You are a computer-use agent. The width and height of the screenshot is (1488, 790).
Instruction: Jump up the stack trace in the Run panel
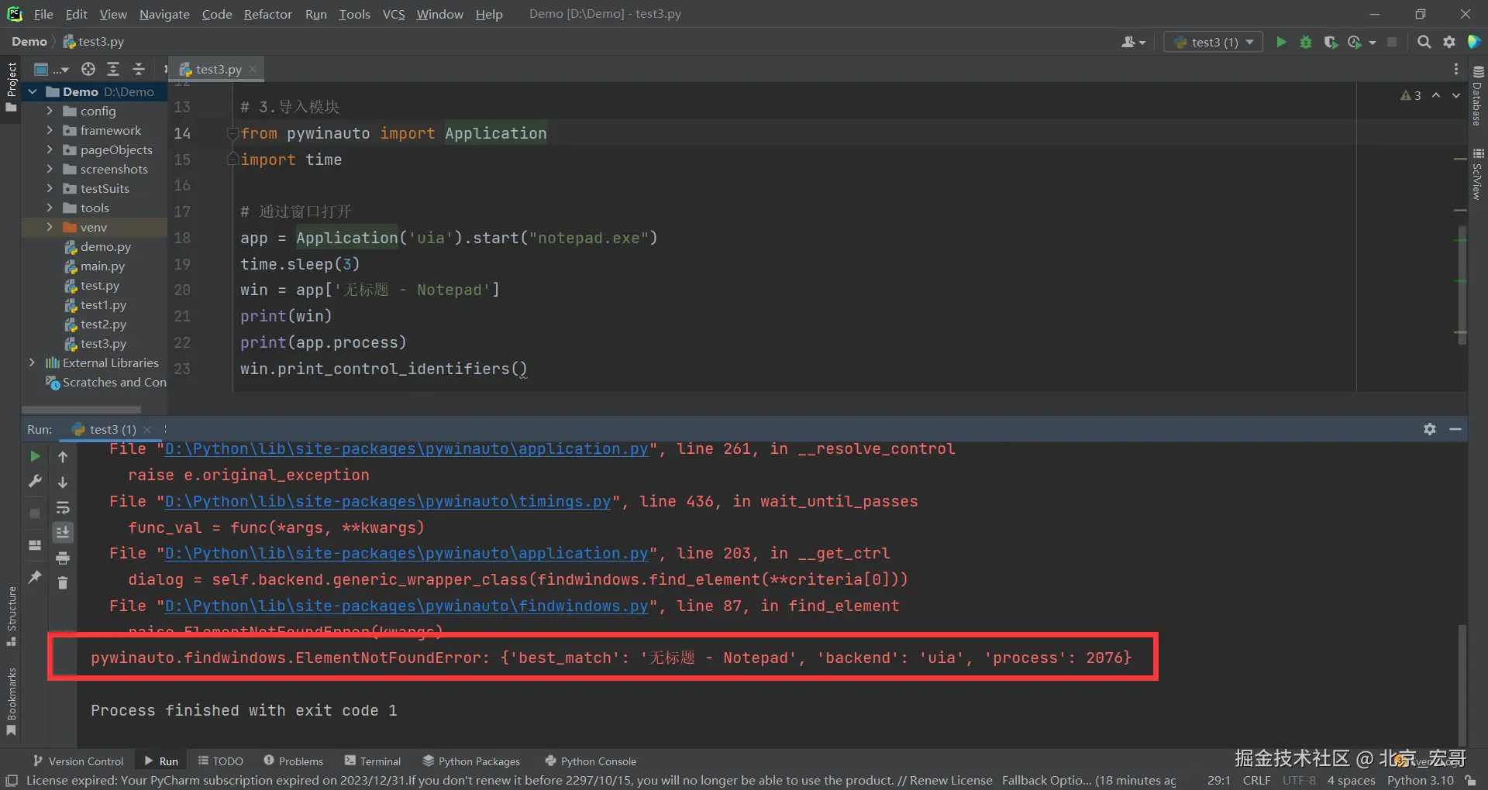pyautogui.click(x=63, y=457)
